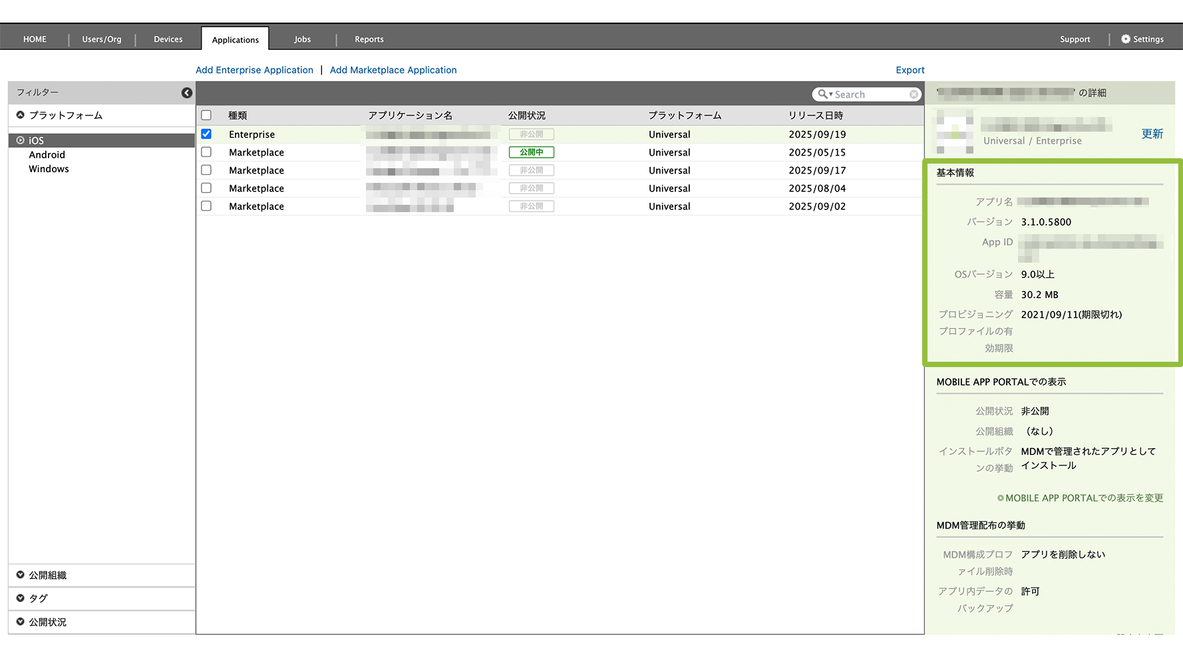
Task: Click the search magnifier icon
Action: pos(823,94)
